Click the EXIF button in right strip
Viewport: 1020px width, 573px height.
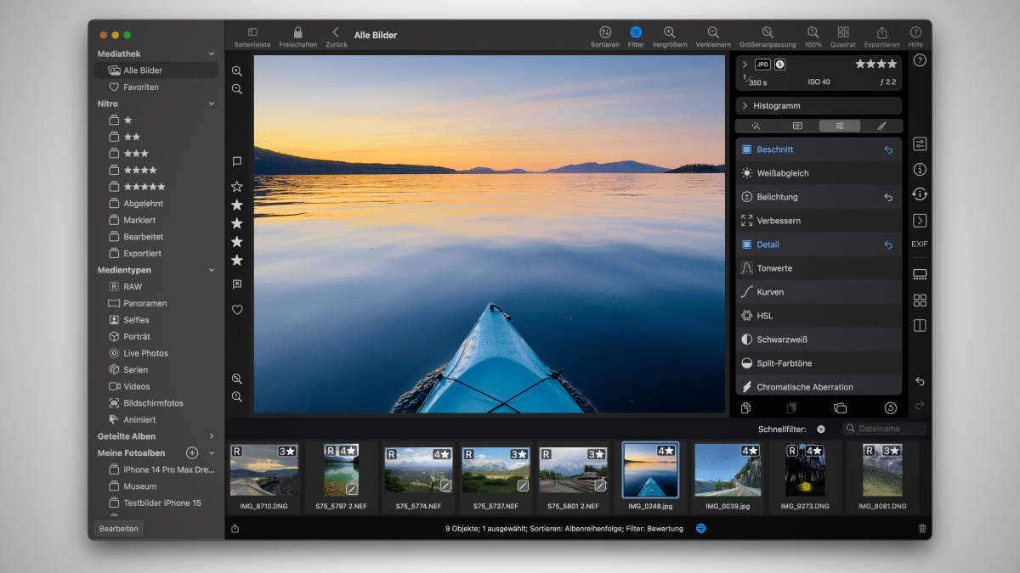pos(920,244)
